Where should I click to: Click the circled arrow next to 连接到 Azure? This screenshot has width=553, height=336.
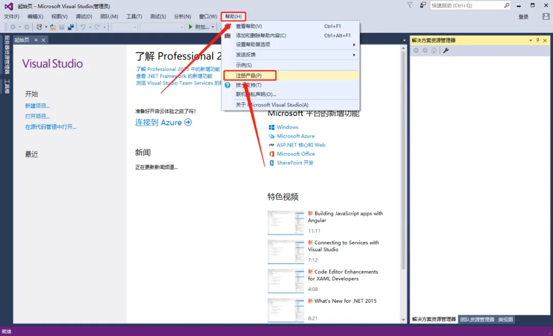coord(188,122)
